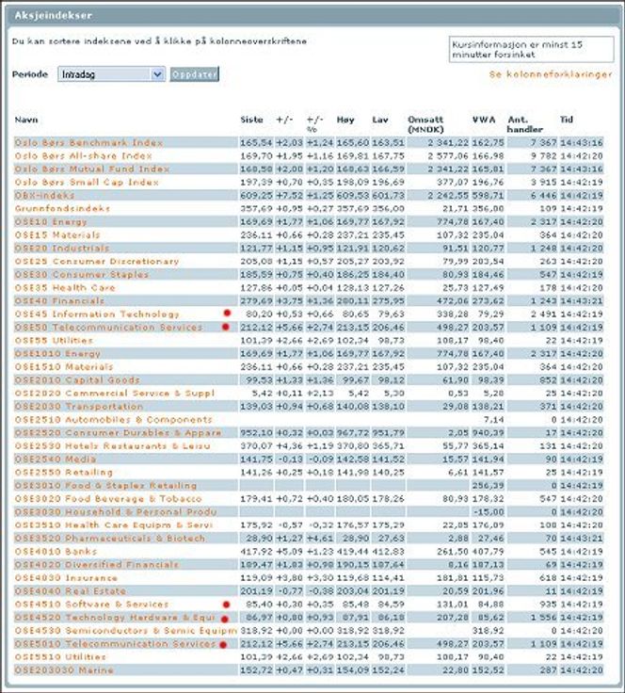625x693 pixels.
Task: Select Siste value 609,25 in OBX-indeks row
Action: click(257, 195)
